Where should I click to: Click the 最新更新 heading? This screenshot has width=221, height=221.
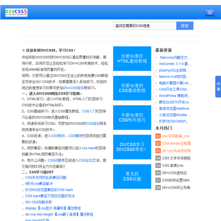(164, 50)
